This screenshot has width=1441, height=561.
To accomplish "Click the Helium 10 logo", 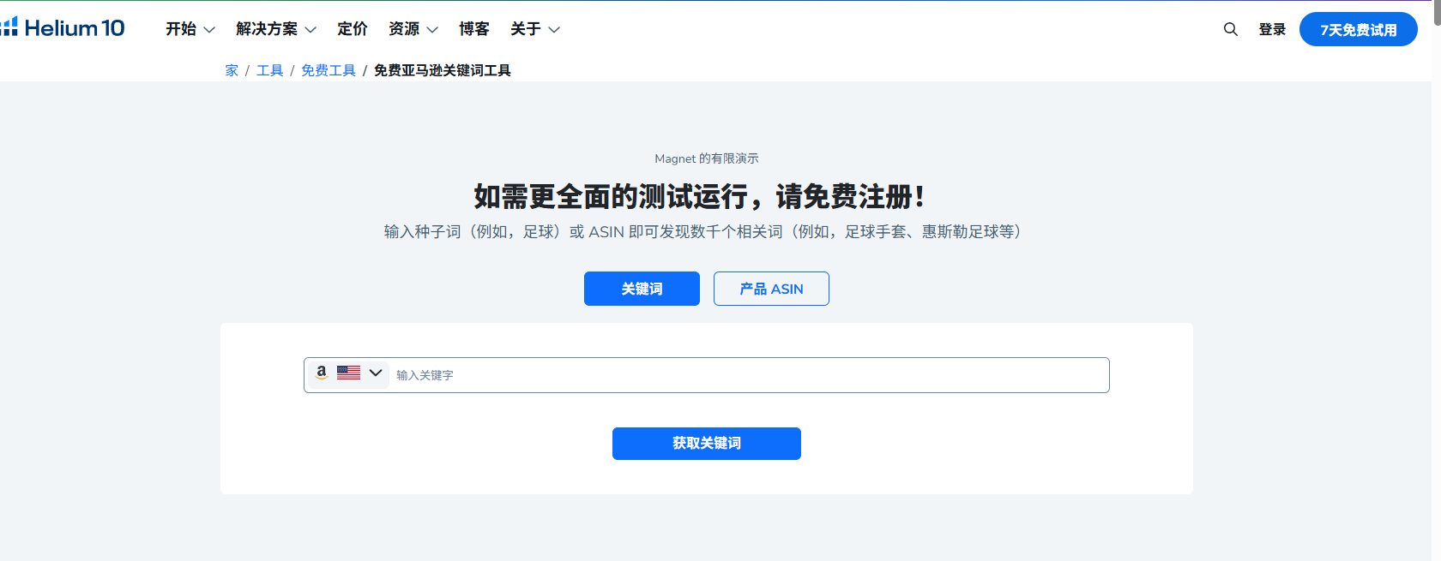I will click(x=63, y=28).
